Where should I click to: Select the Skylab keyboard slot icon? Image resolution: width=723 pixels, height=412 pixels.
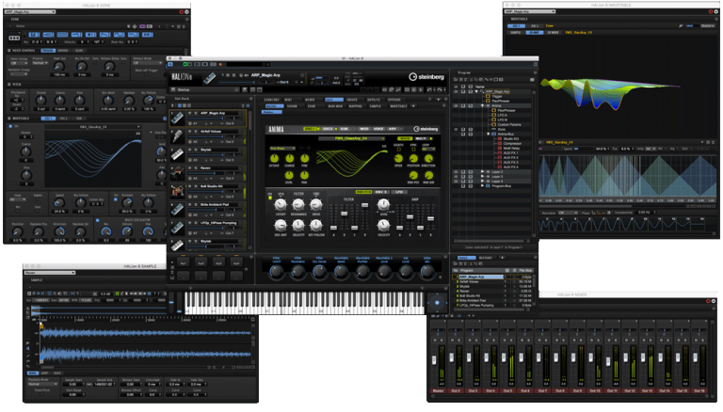point(178,155)
